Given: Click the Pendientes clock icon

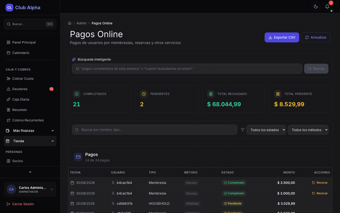Looking at the screenshot, I should (144, 94).
